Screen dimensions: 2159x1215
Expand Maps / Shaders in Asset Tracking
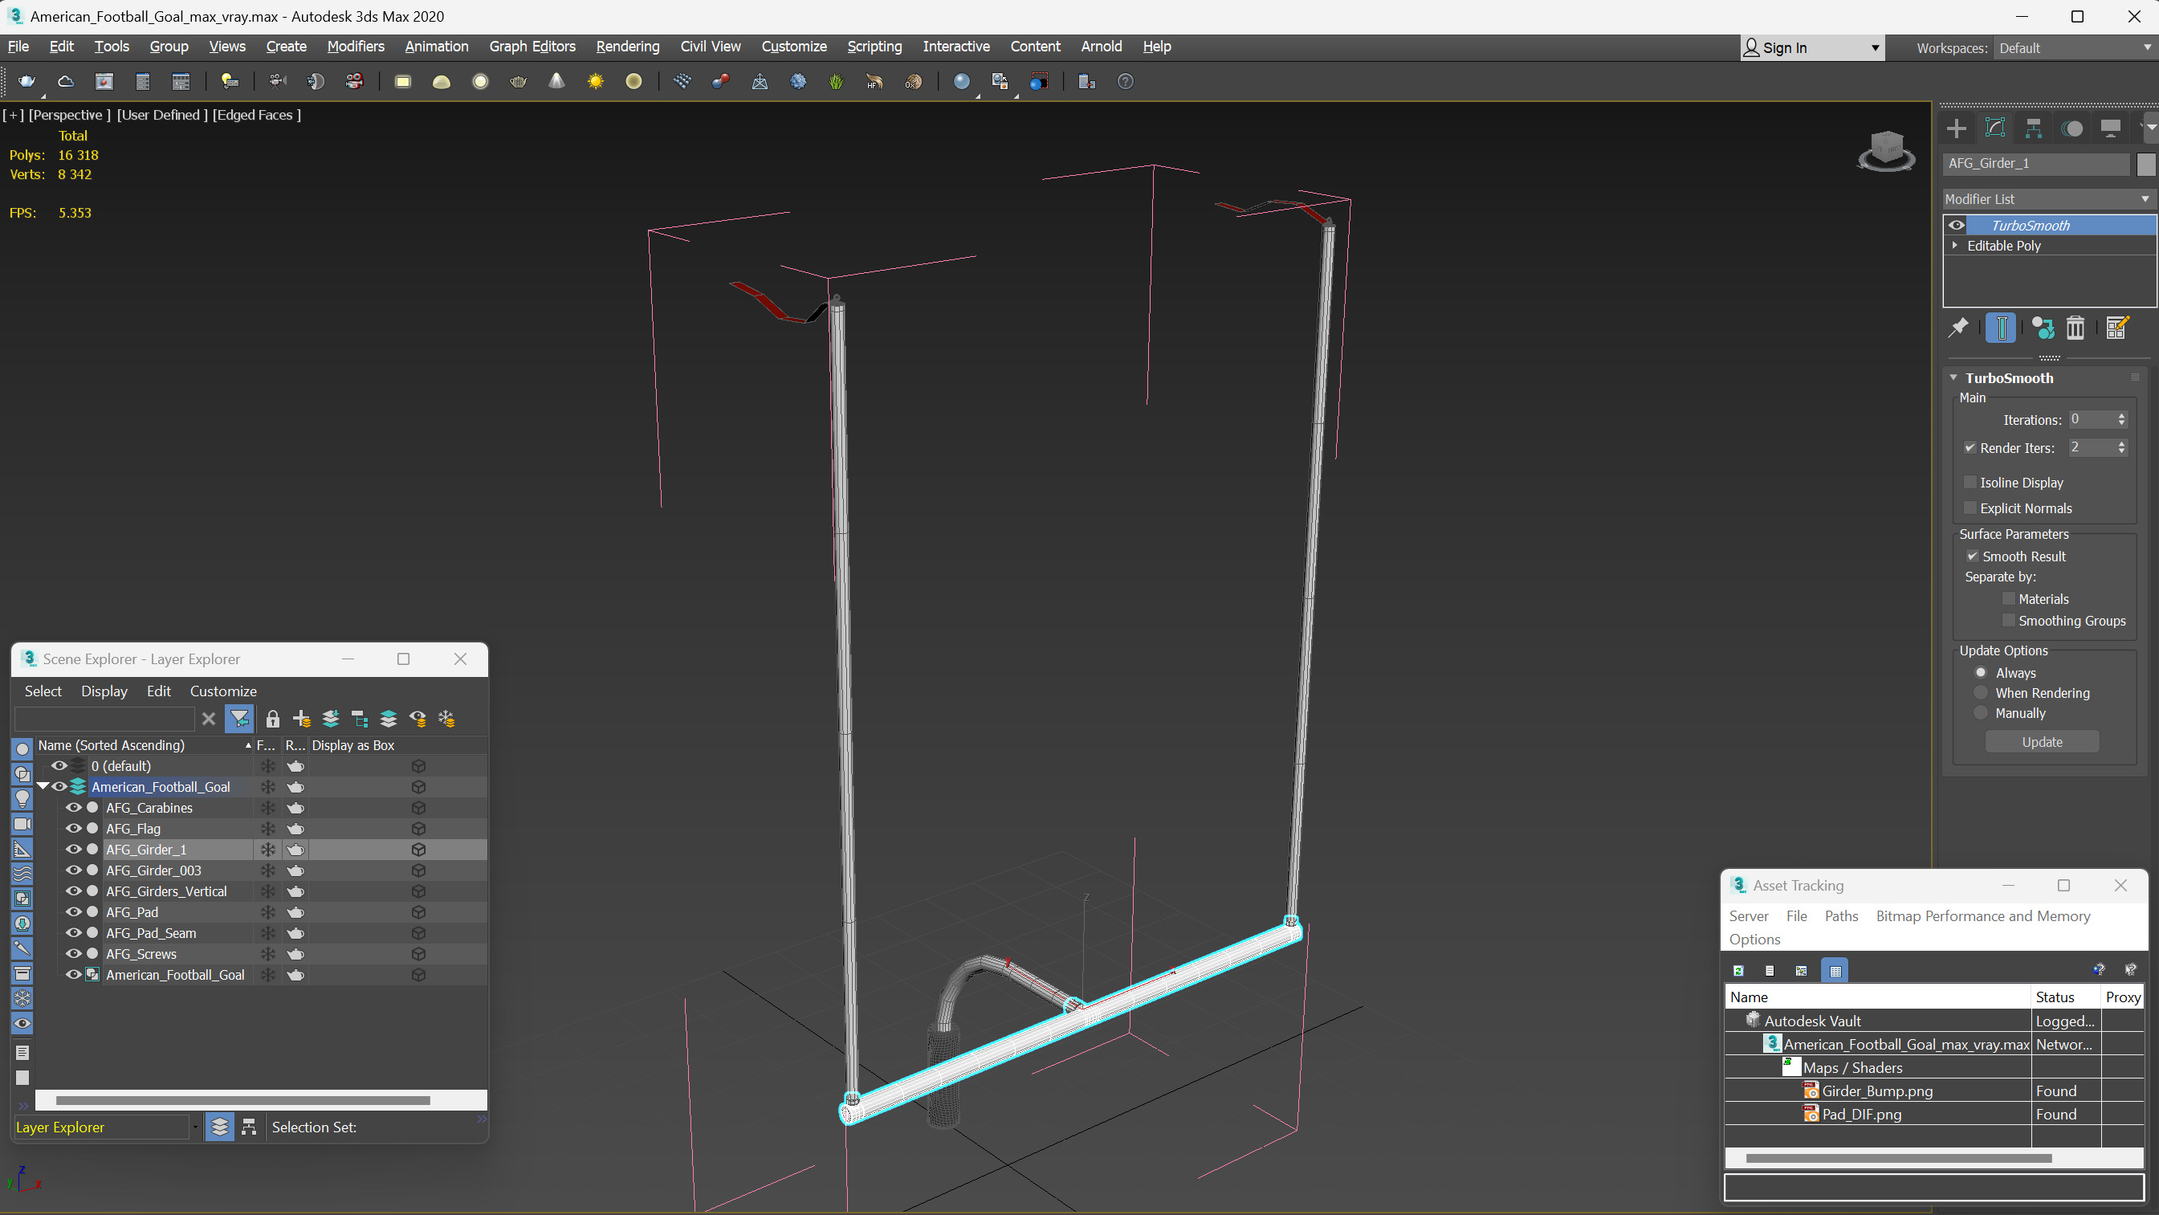[x=1791, y=1066]
